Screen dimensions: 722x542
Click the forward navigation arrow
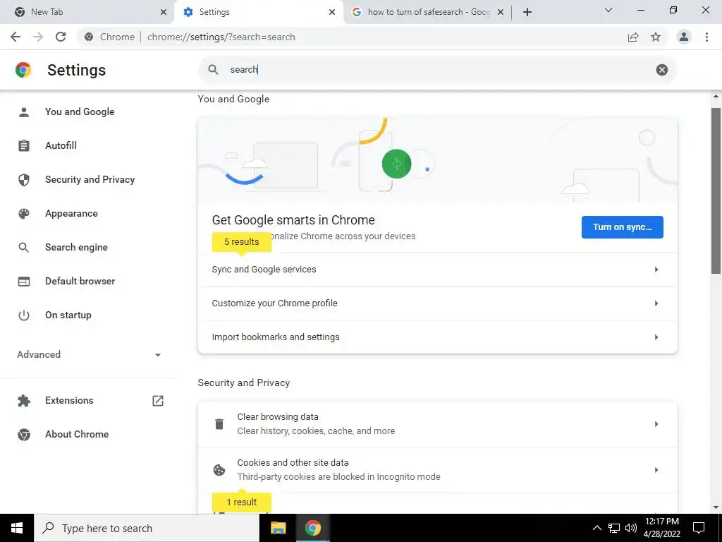pyautogui.click(x=38, y=37)
